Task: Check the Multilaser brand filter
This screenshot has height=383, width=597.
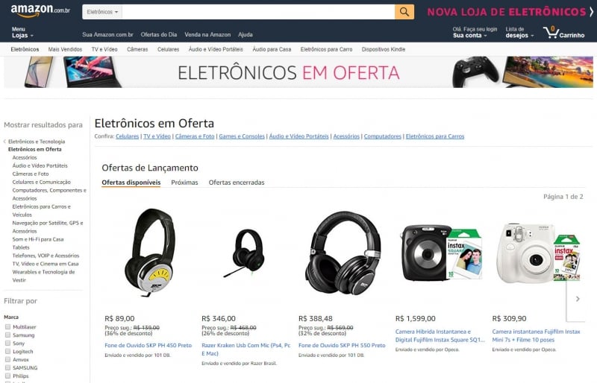Action: click(7, 326)
